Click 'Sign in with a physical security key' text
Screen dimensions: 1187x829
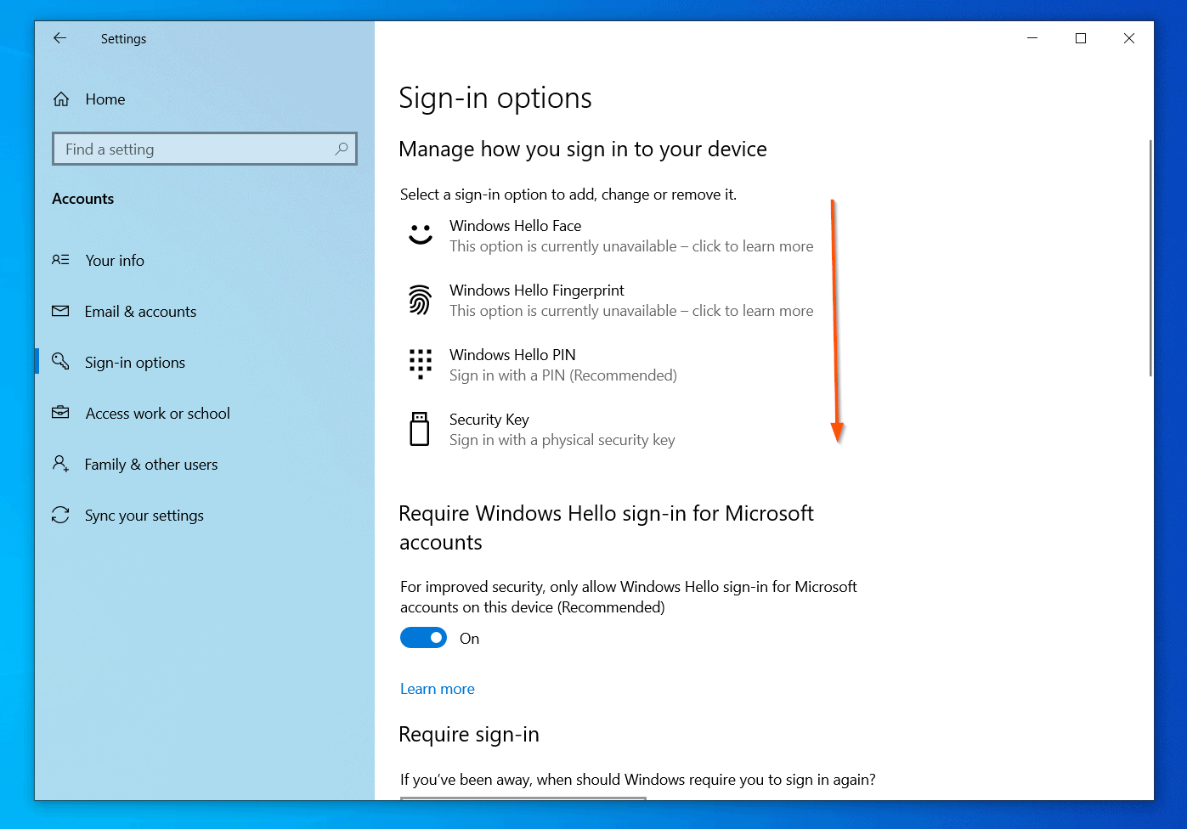coord(562,440)
